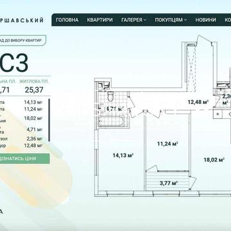Screen dimensions: 231x231
Task: Click the 11,24 м² room label on plan
Action: pyautogui.click(x=168, y=144)
